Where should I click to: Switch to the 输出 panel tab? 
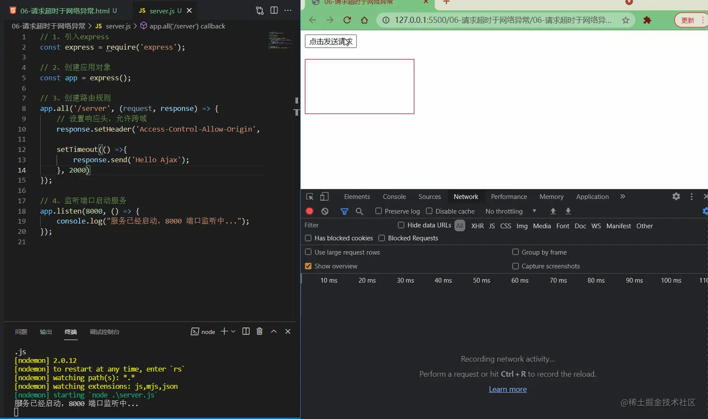click(x=46, y=332)
